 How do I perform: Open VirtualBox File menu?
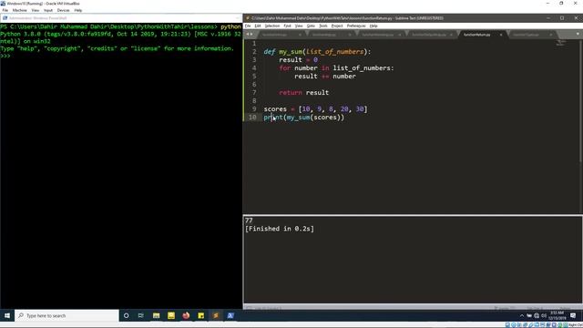click(5, 10)
